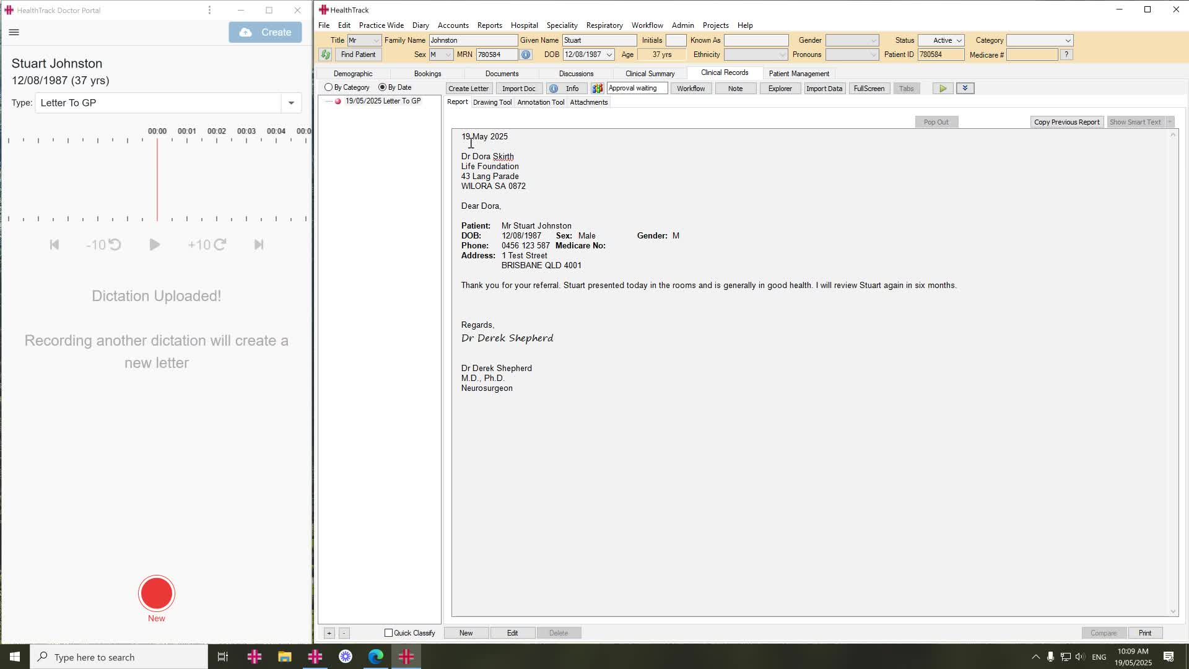The height and width of the screenshot is (669, 1189).
Task: Open the Respiratory menu
Action: [604, 25]
